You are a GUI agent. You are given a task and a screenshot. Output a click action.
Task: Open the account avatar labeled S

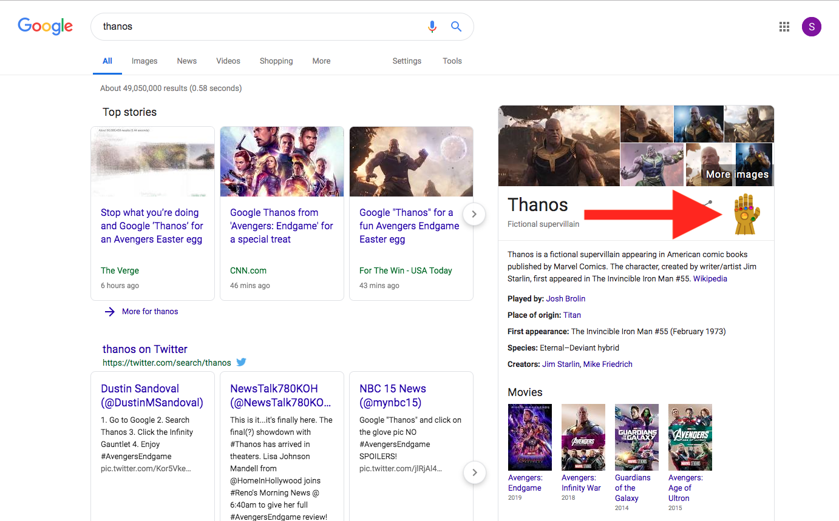click(812, 27)
